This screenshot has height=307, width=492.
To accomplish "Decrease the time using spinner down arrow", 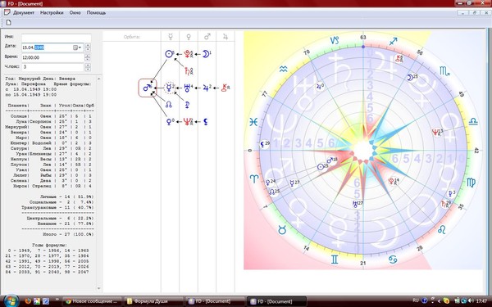I will coord(88,59).
